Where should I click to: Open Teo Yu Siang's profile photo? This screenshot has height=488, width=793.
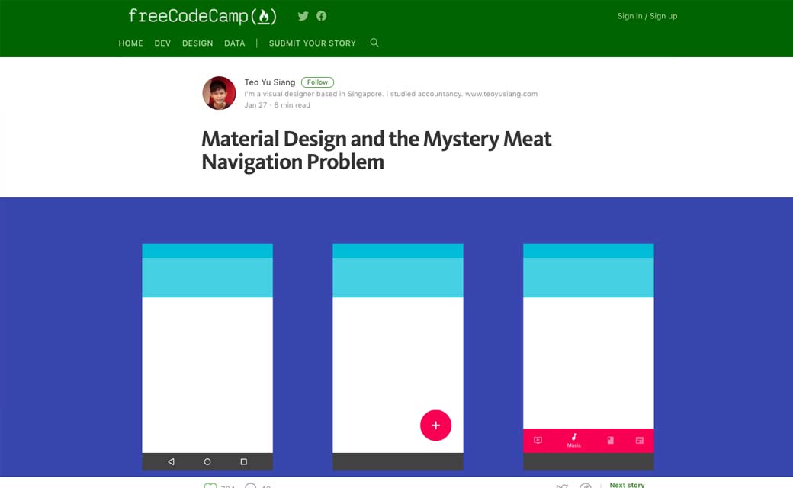pyautogui.click(x=219, y=93)
